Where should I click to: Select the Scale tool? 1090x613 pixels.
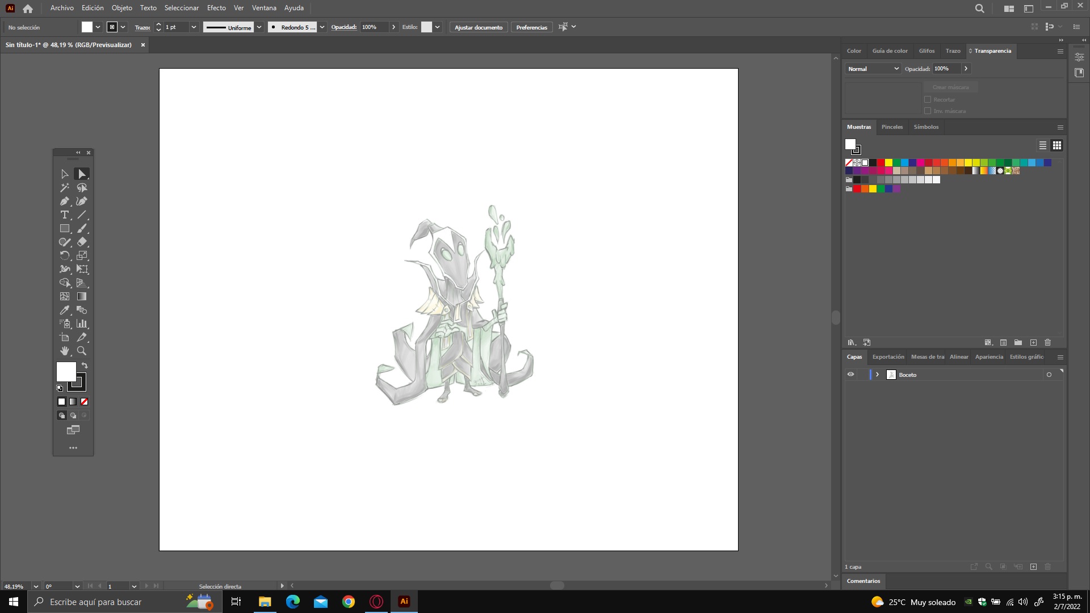pos(82,255)
